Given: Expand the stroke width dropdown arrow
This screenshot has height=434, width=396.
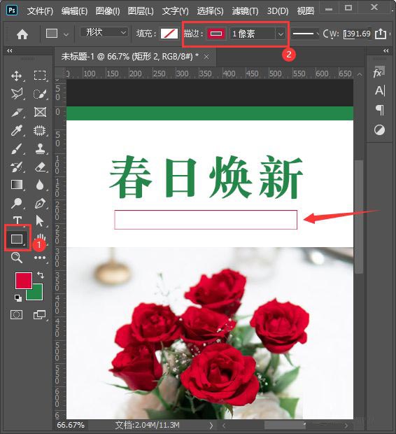Looking at the screenshot, I should click(x=281, y=34).
